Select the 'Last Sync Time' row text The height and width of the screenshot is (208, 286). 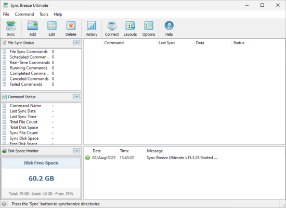tap(23, 116)
